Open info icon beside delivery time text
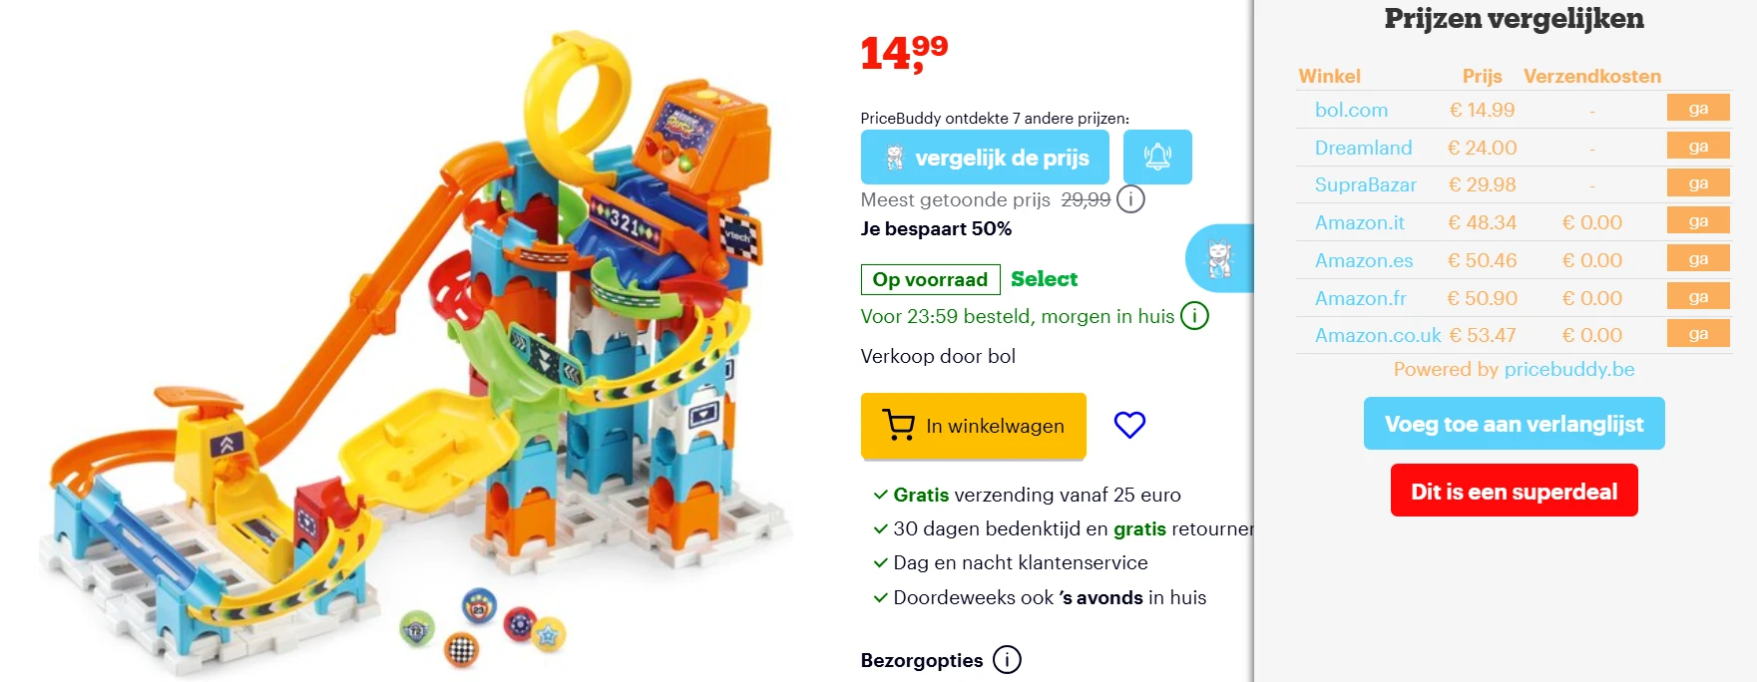This screenshot has width=1757, height=682. pos(1194,316)
